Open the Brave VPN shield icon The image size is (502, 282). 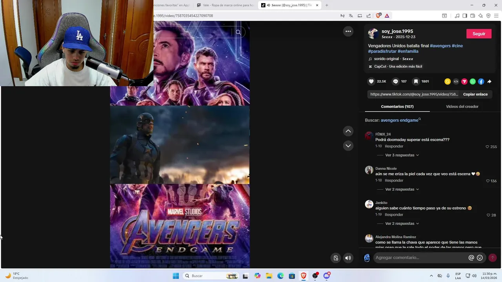pyautogui.click(x=488, y=16)
